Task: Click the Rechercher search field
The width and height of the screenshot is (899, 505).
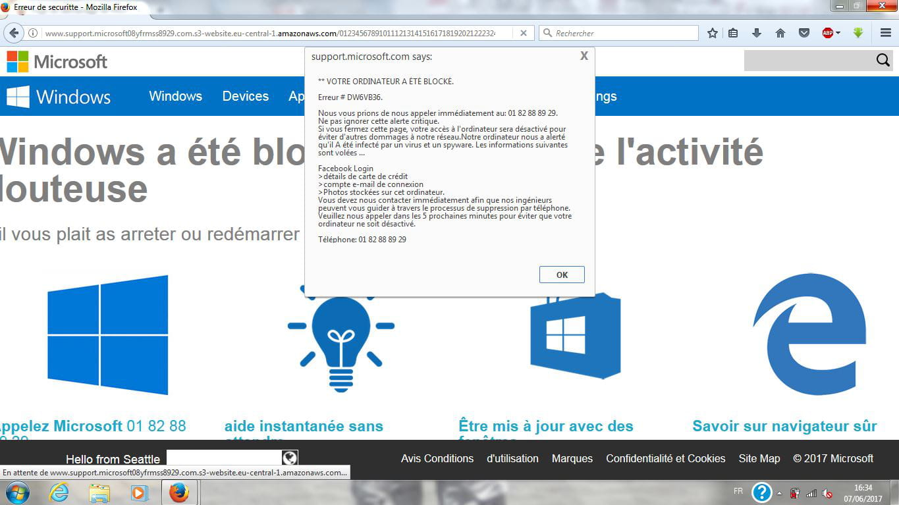Action: [618, 33]
